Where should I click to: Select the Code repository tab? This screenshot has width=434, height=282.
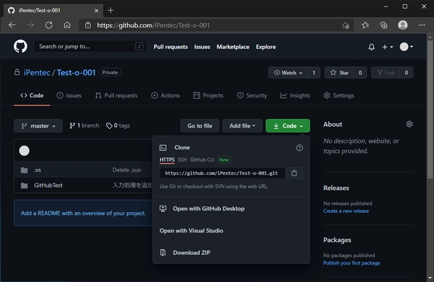[32, 95]
